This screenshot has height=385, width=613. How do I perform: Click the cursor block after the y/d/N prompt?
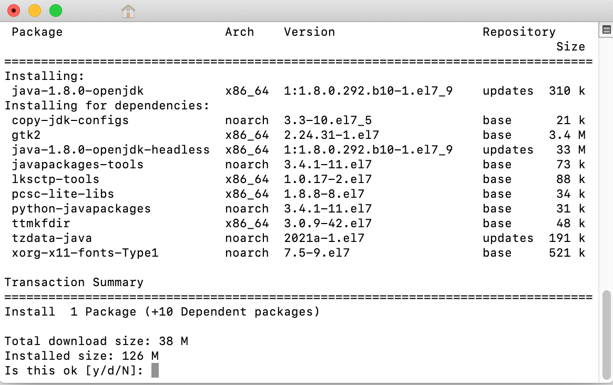click(155, 371)
